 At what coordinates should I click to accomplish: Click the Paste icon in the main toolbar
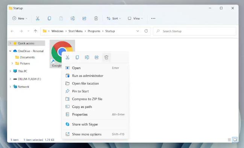click(61, 18)
